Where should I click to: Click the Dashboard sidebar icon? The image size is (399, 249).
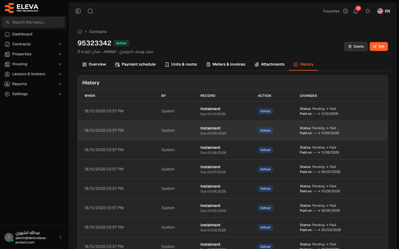[x=7, y=34]
